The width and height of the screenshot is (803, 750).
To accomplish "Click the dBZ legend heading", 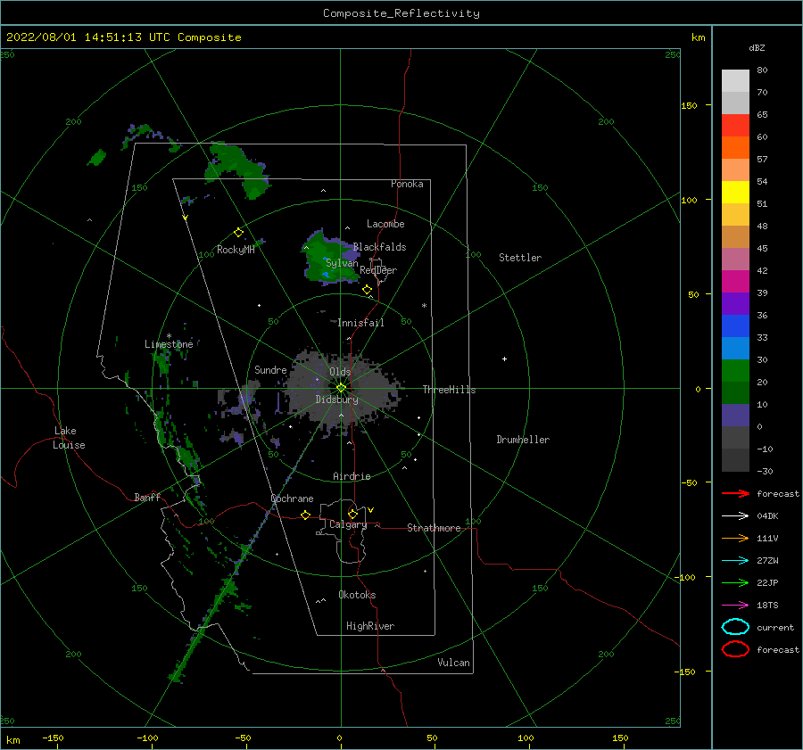I will click(757, 47).
